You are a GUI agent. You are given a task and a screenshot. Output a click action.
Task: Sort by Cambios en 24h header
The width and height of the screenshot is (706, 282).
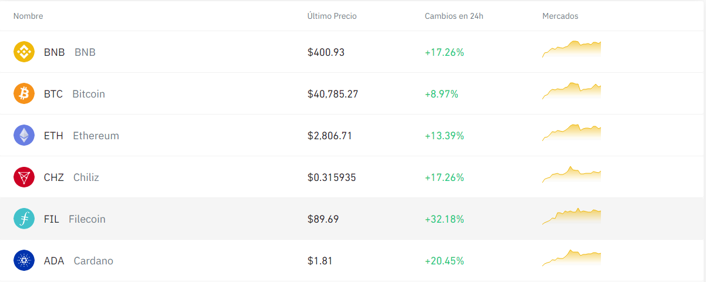[x=454, y=16]
